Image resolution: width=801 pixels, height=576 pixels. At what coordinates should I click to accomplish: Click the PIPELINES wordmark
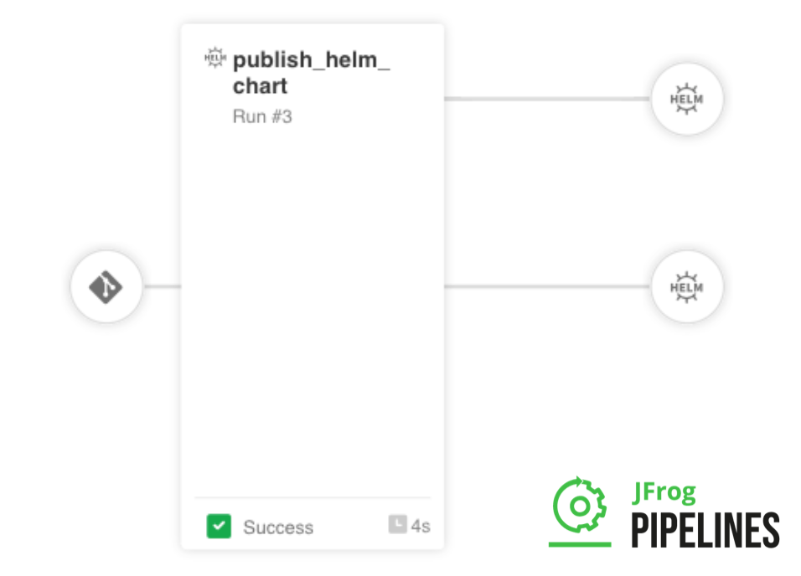705,530
